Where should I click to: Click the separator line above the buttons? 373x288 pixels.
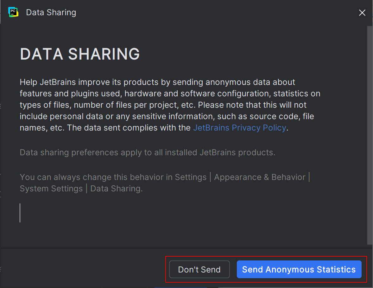(x=184, y=248)
